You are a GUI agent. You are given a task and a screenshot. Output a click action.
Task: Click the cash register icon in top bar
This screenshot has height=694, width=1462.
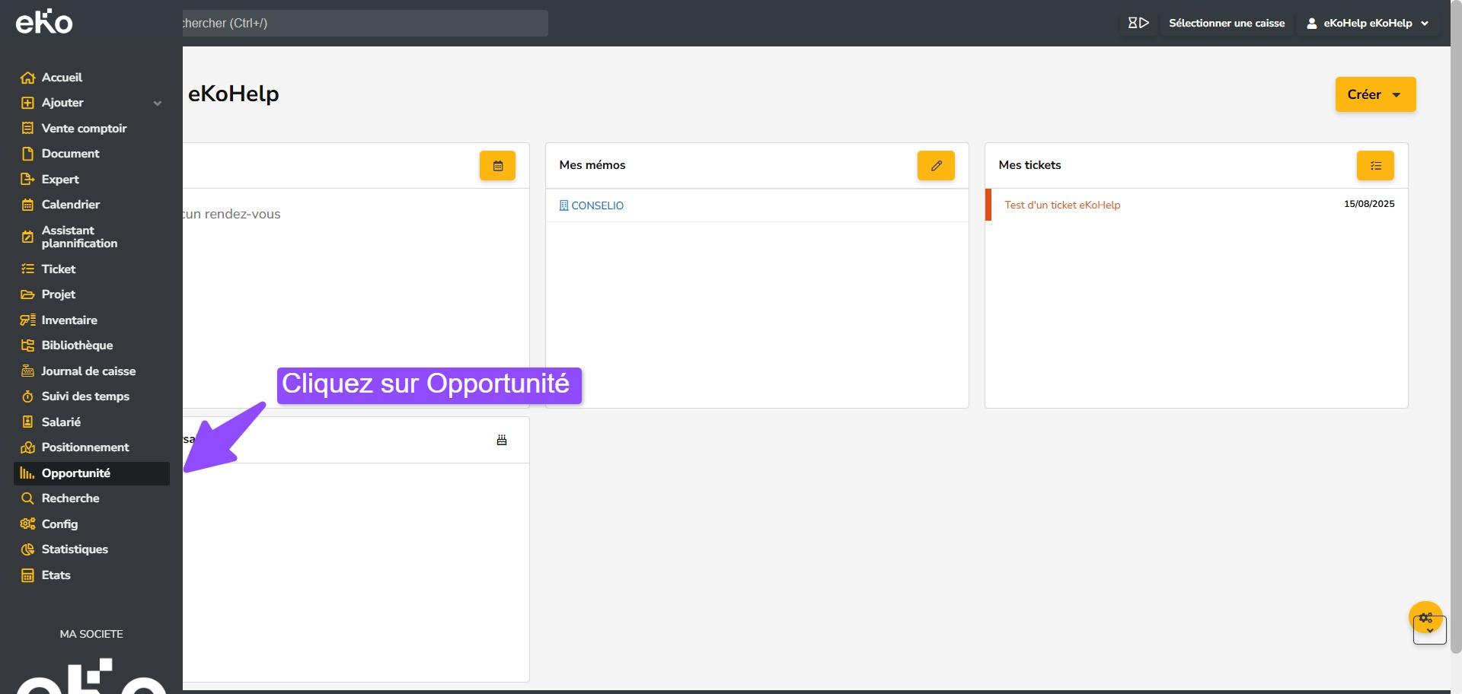[x=1138, y=23]
